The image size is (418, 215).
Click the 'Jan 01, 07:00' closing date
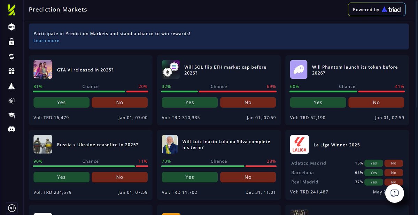(133, 118)
